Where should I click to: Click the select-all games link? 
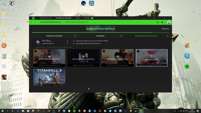41,47
